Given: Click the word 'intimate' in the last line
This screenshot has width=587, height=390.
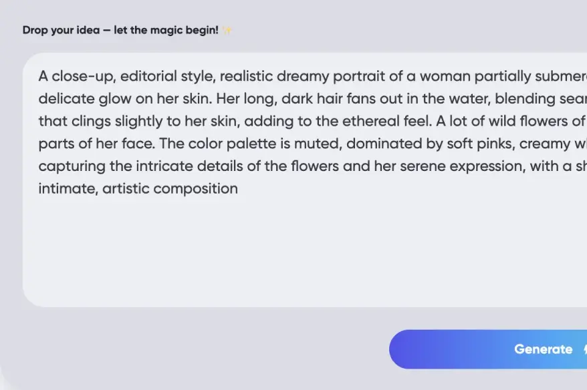Looking at the screenshot, I should tap(66, 188).
